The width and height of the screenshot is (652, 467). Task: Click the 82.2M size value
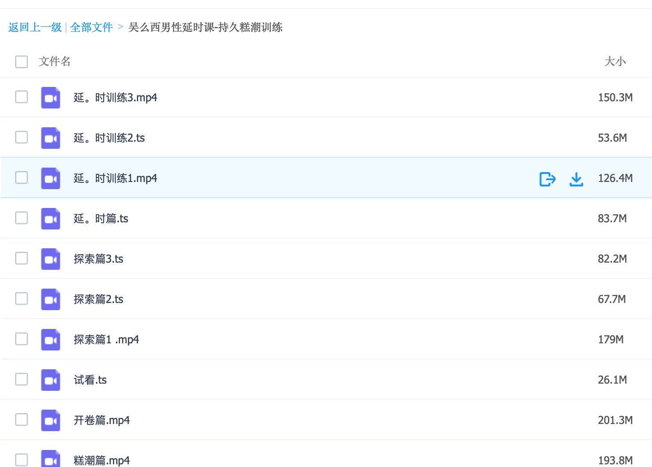[x=612, y=259]
